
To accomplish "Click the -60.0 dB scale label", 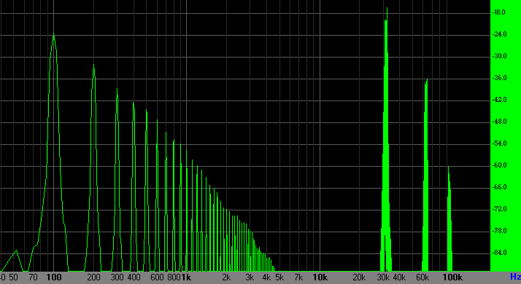I will (499, 165).
